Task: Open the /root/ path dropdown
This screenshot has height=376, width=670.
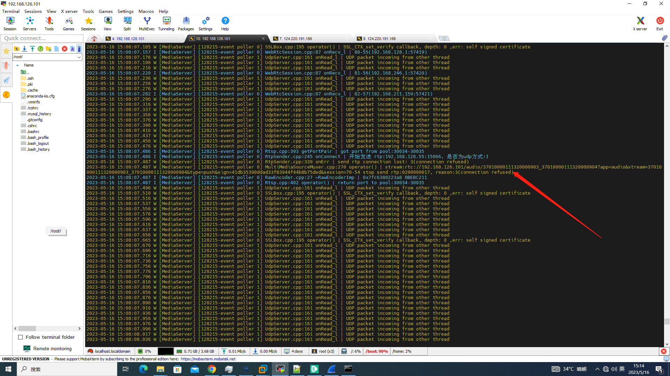Action: tap(79, 57)
